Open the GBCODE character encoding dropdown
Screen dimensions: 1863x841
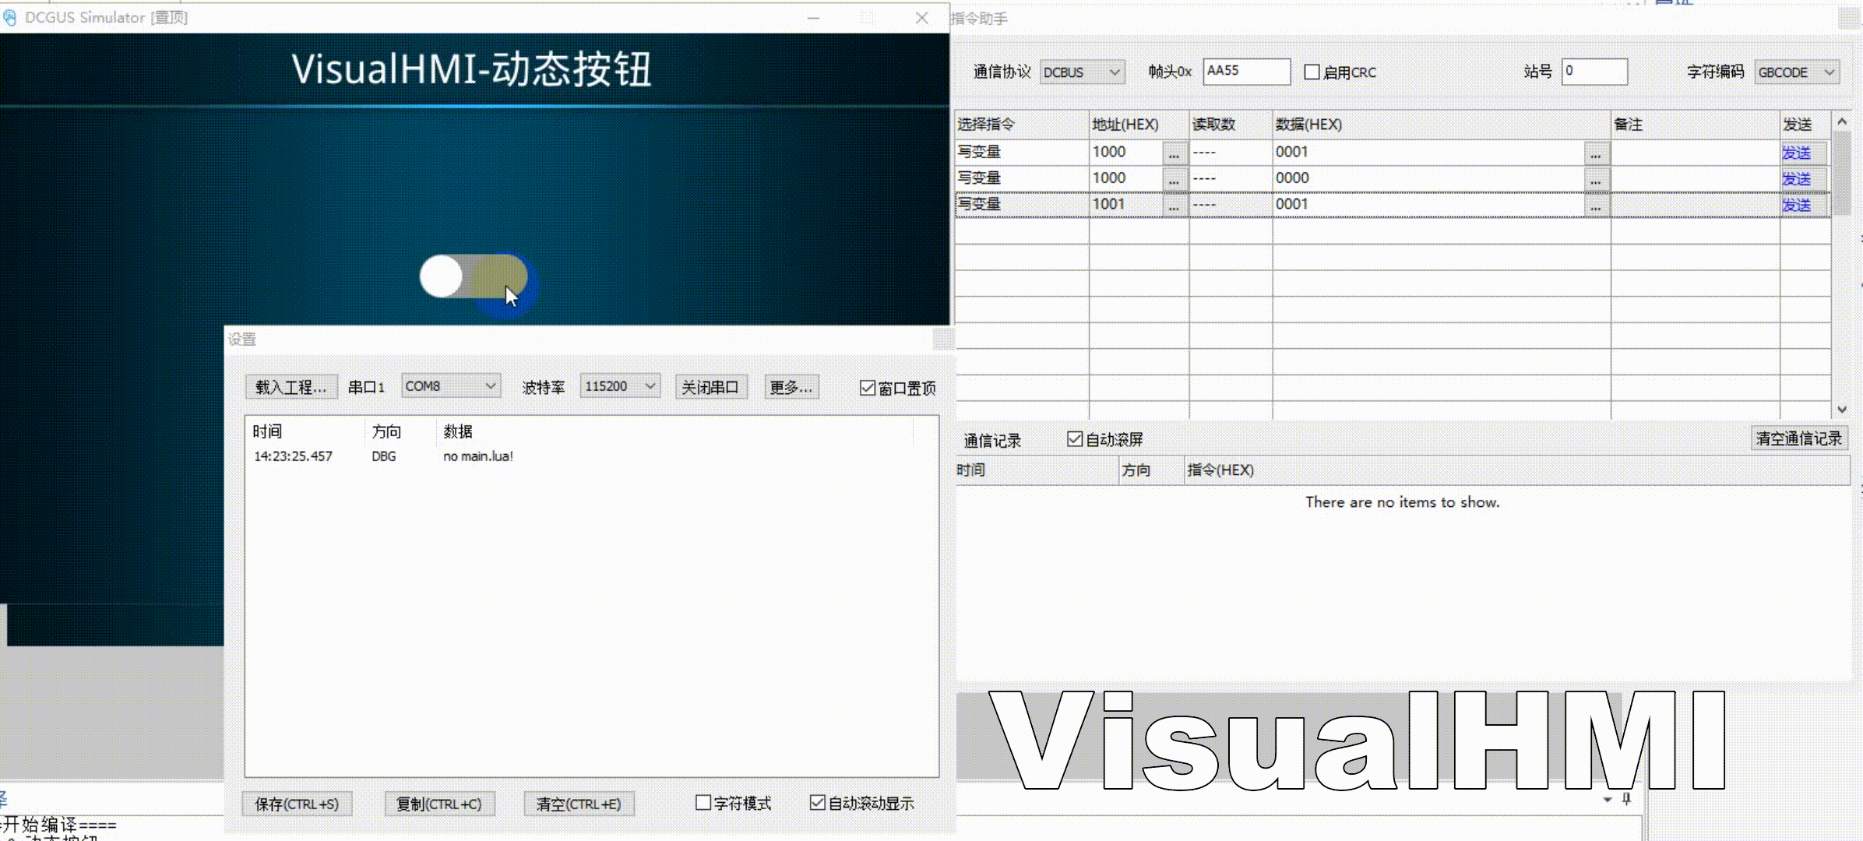tap(1796, 72)
